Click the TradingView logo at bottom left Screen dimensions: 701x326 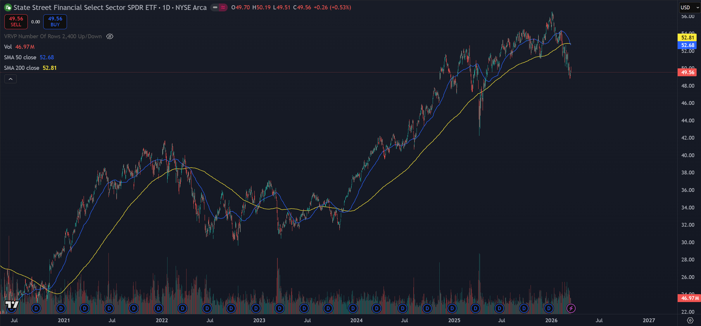(12, 305)
